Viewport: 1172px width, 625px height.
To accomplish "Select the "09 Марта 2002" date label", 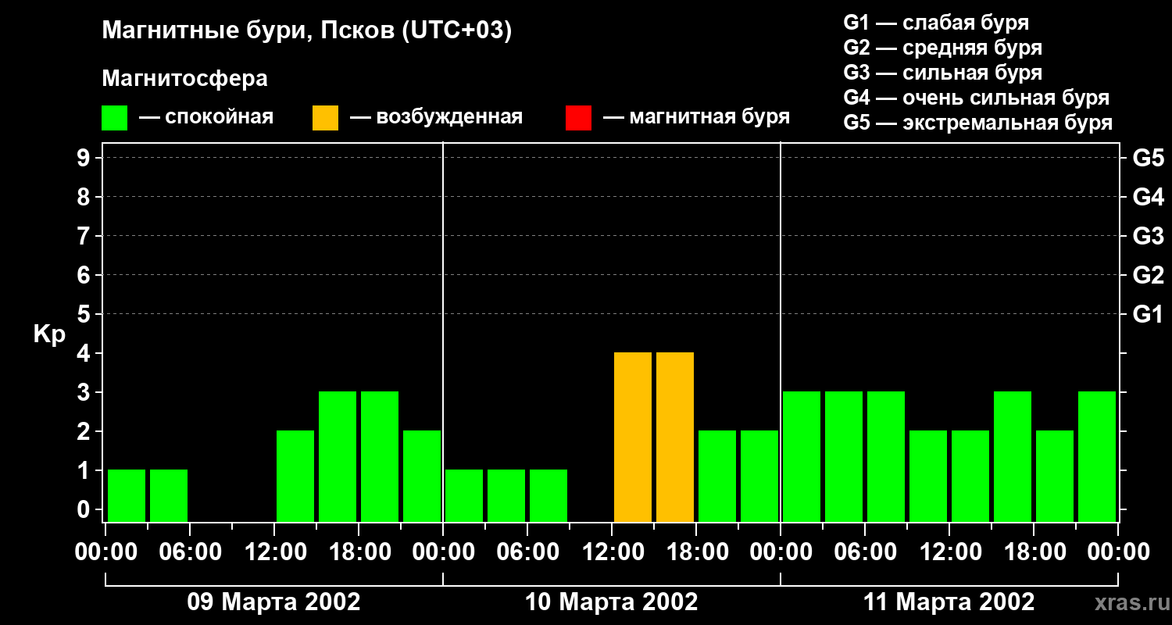I will tap(273, 602).
